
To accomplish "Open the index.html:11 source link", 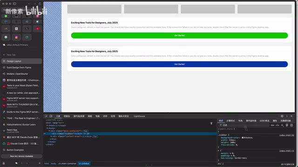I will pos(287,151).
